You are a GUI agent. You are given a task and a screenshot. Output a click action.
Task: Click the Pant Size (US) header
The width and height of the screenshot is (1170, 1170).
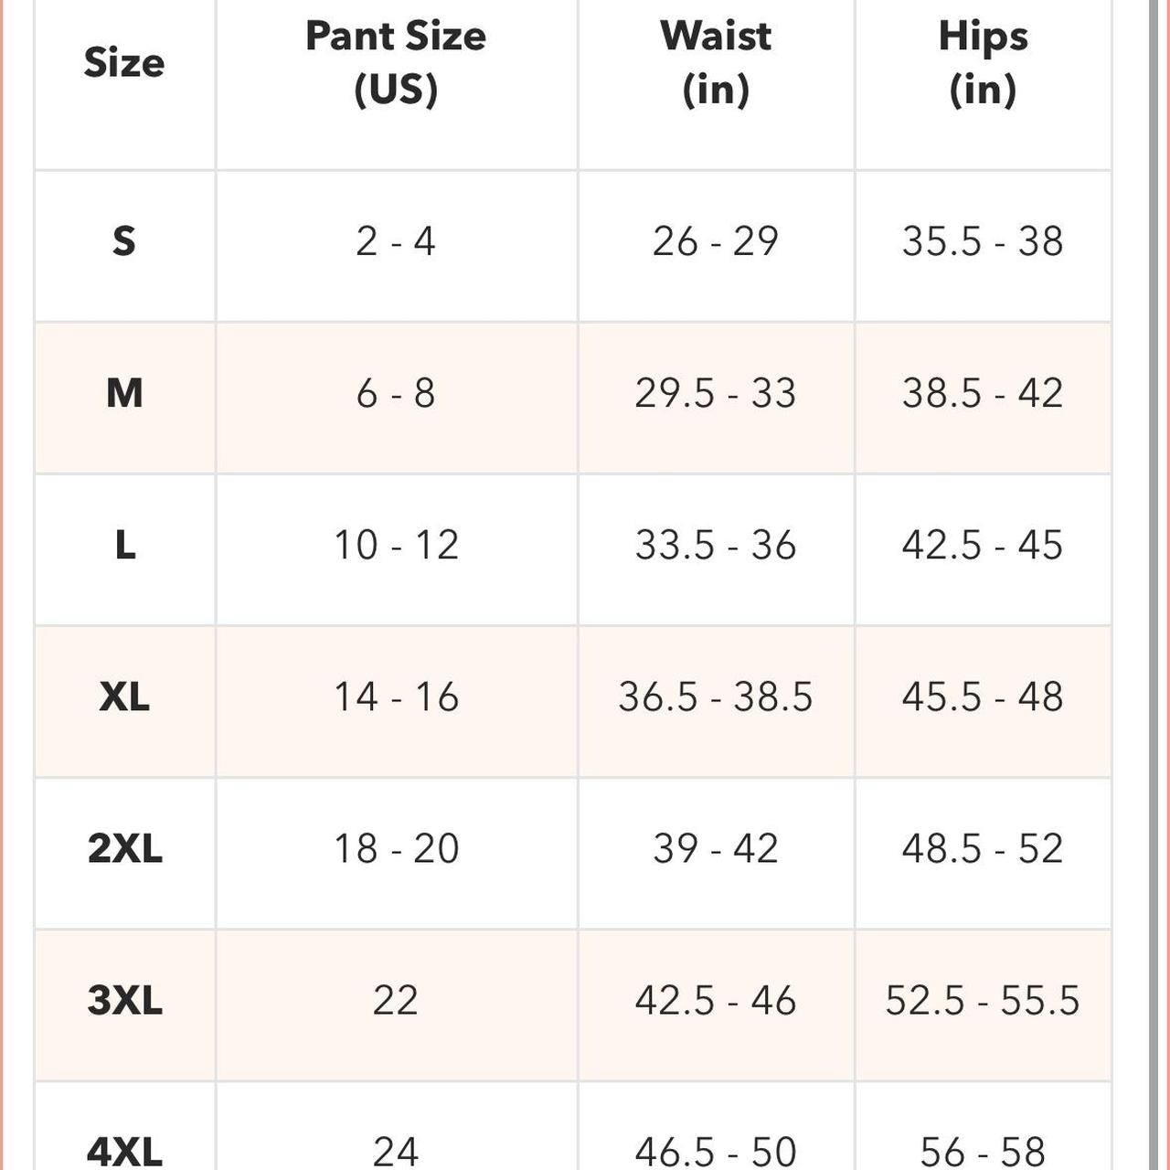tap(396, 62)
